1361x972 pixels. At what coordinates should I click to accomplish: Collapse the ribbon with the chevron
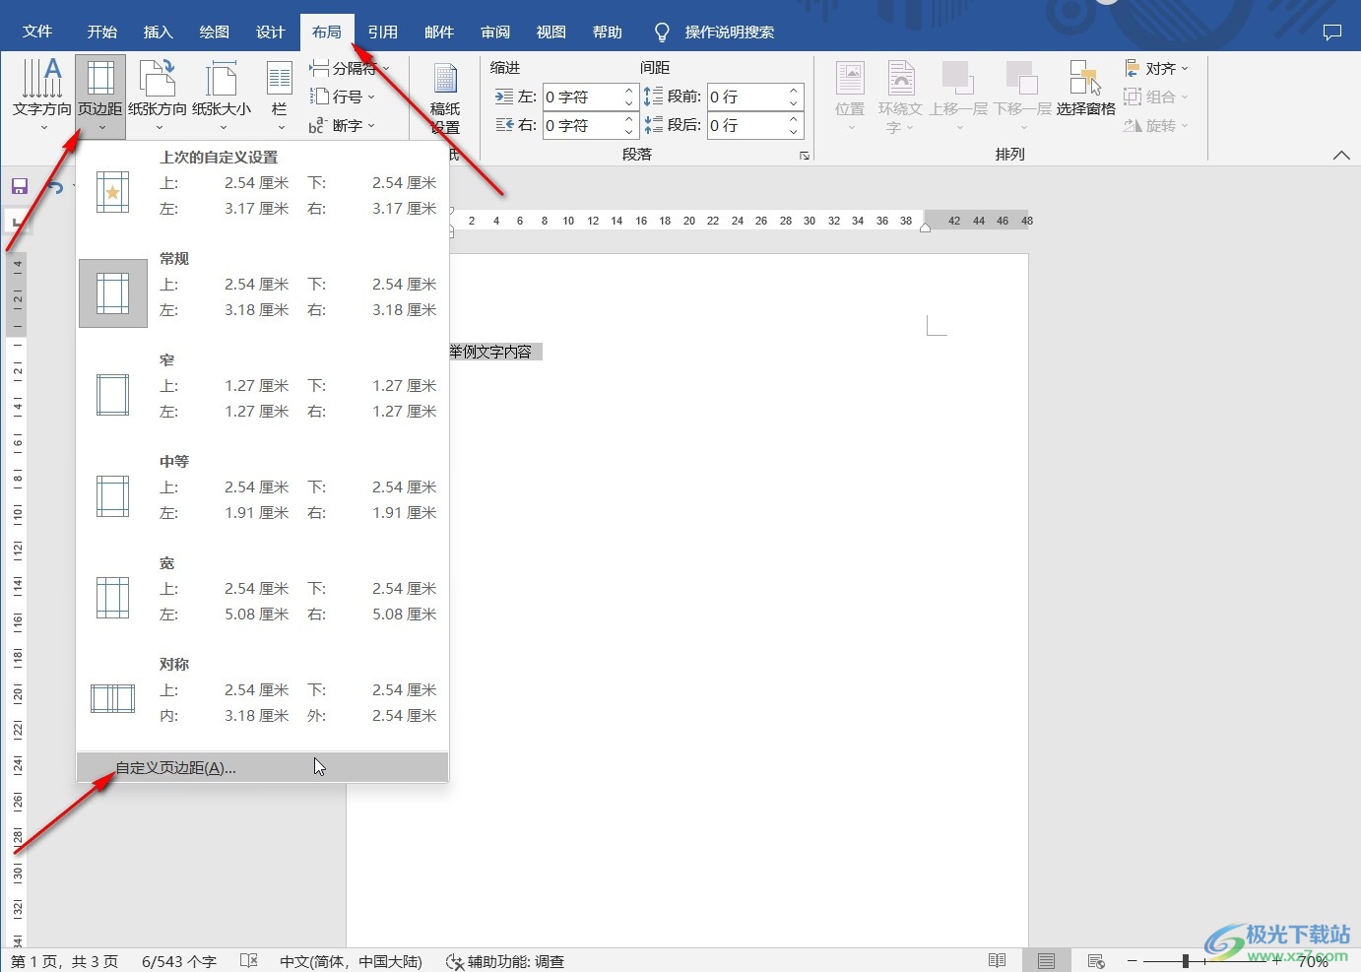pos(1340,155)
